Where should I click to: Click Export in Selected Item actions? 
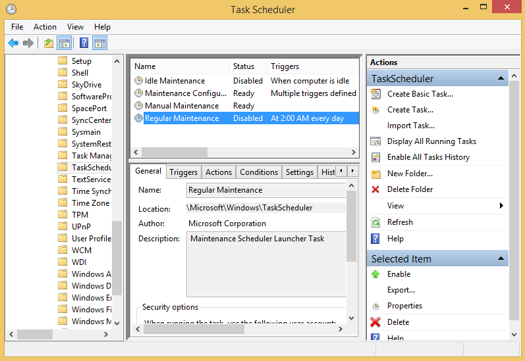pyautogui.click(x=401, y=290)
